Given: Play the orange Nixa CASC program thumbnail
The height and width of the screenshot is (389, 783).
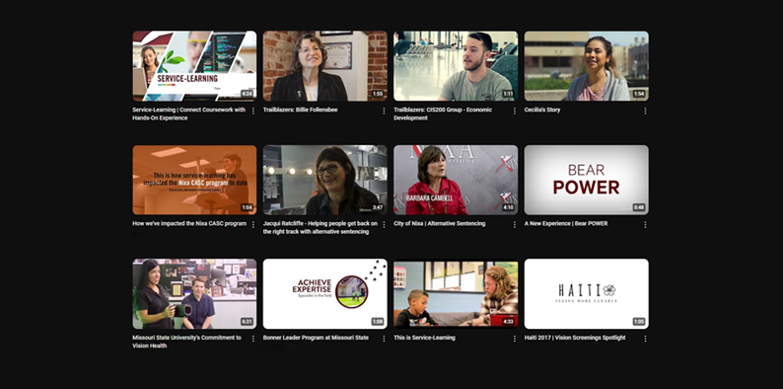Looking at the screenshot, I should [194, 180].
